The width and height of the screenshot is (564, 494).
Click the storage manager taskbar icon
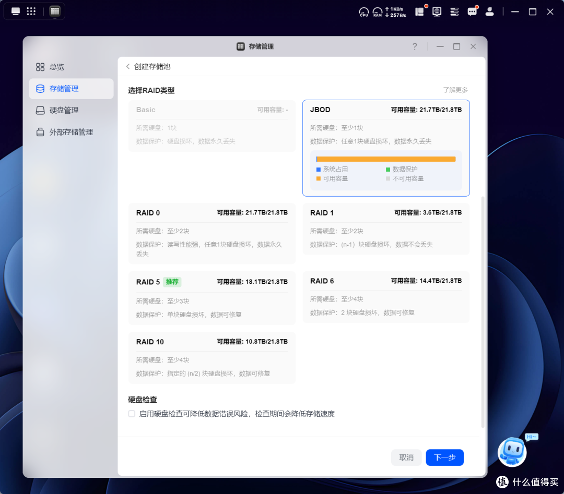(55, 11)
